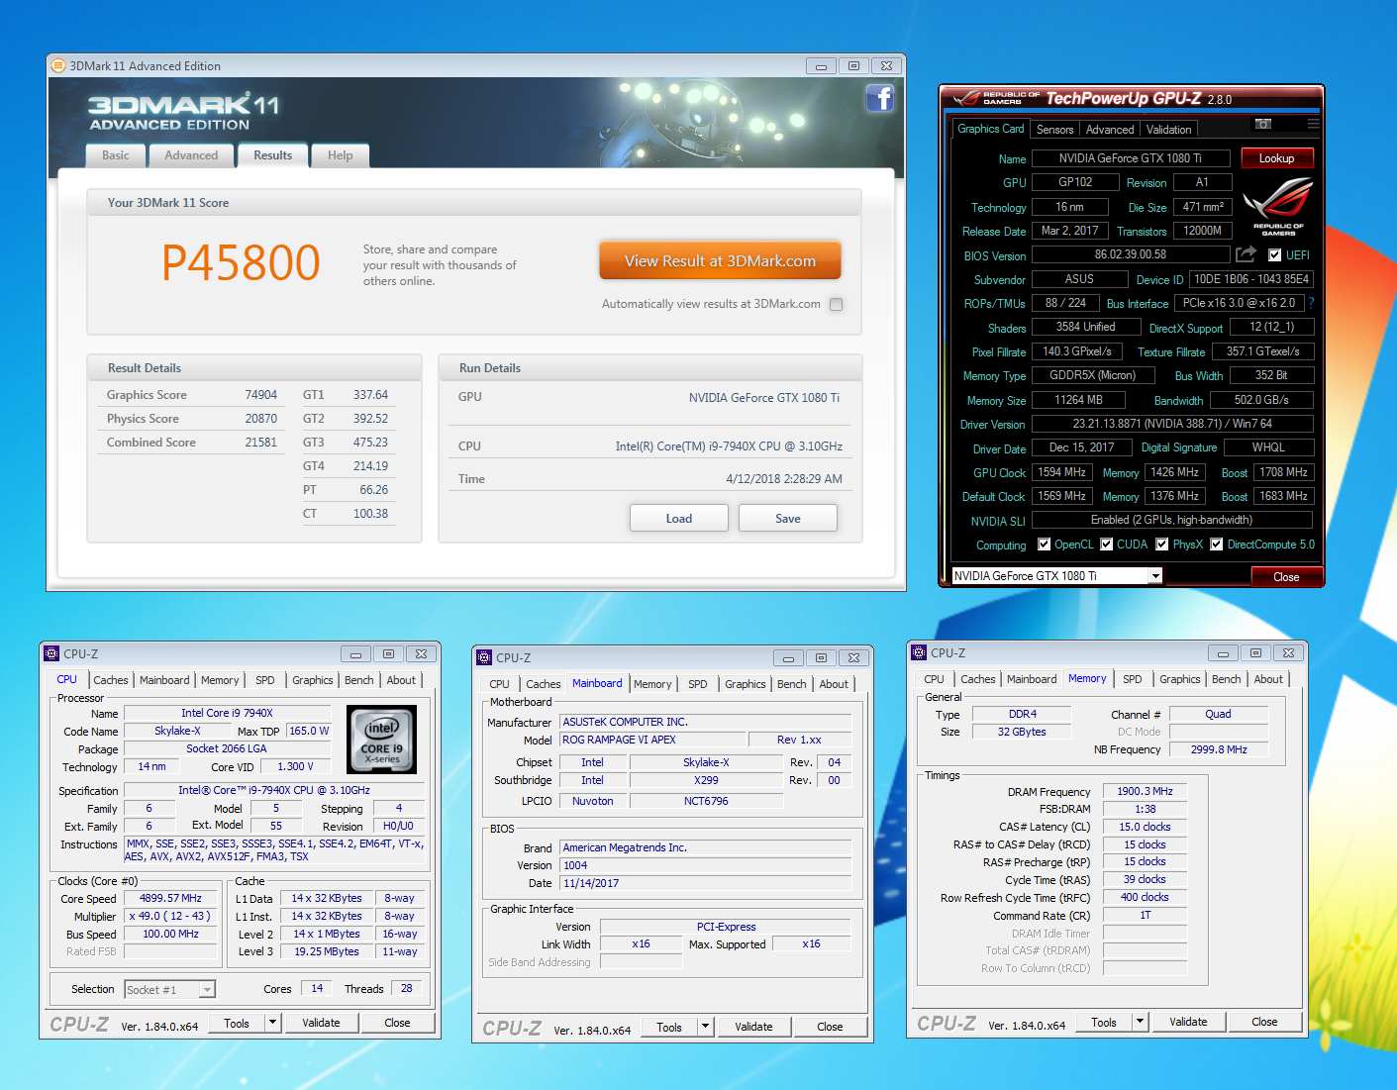Toggle the CUDA checkbox

coord(1107,545)
